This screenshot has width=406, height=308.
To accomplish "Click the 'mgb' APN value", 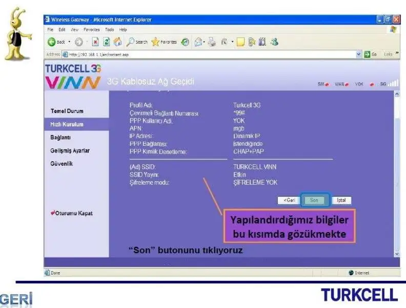I will click(x=239, y=129).
